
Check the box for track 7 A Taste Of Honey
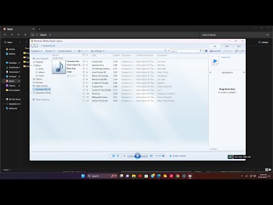pyautogui.click(x=84, y=83)
